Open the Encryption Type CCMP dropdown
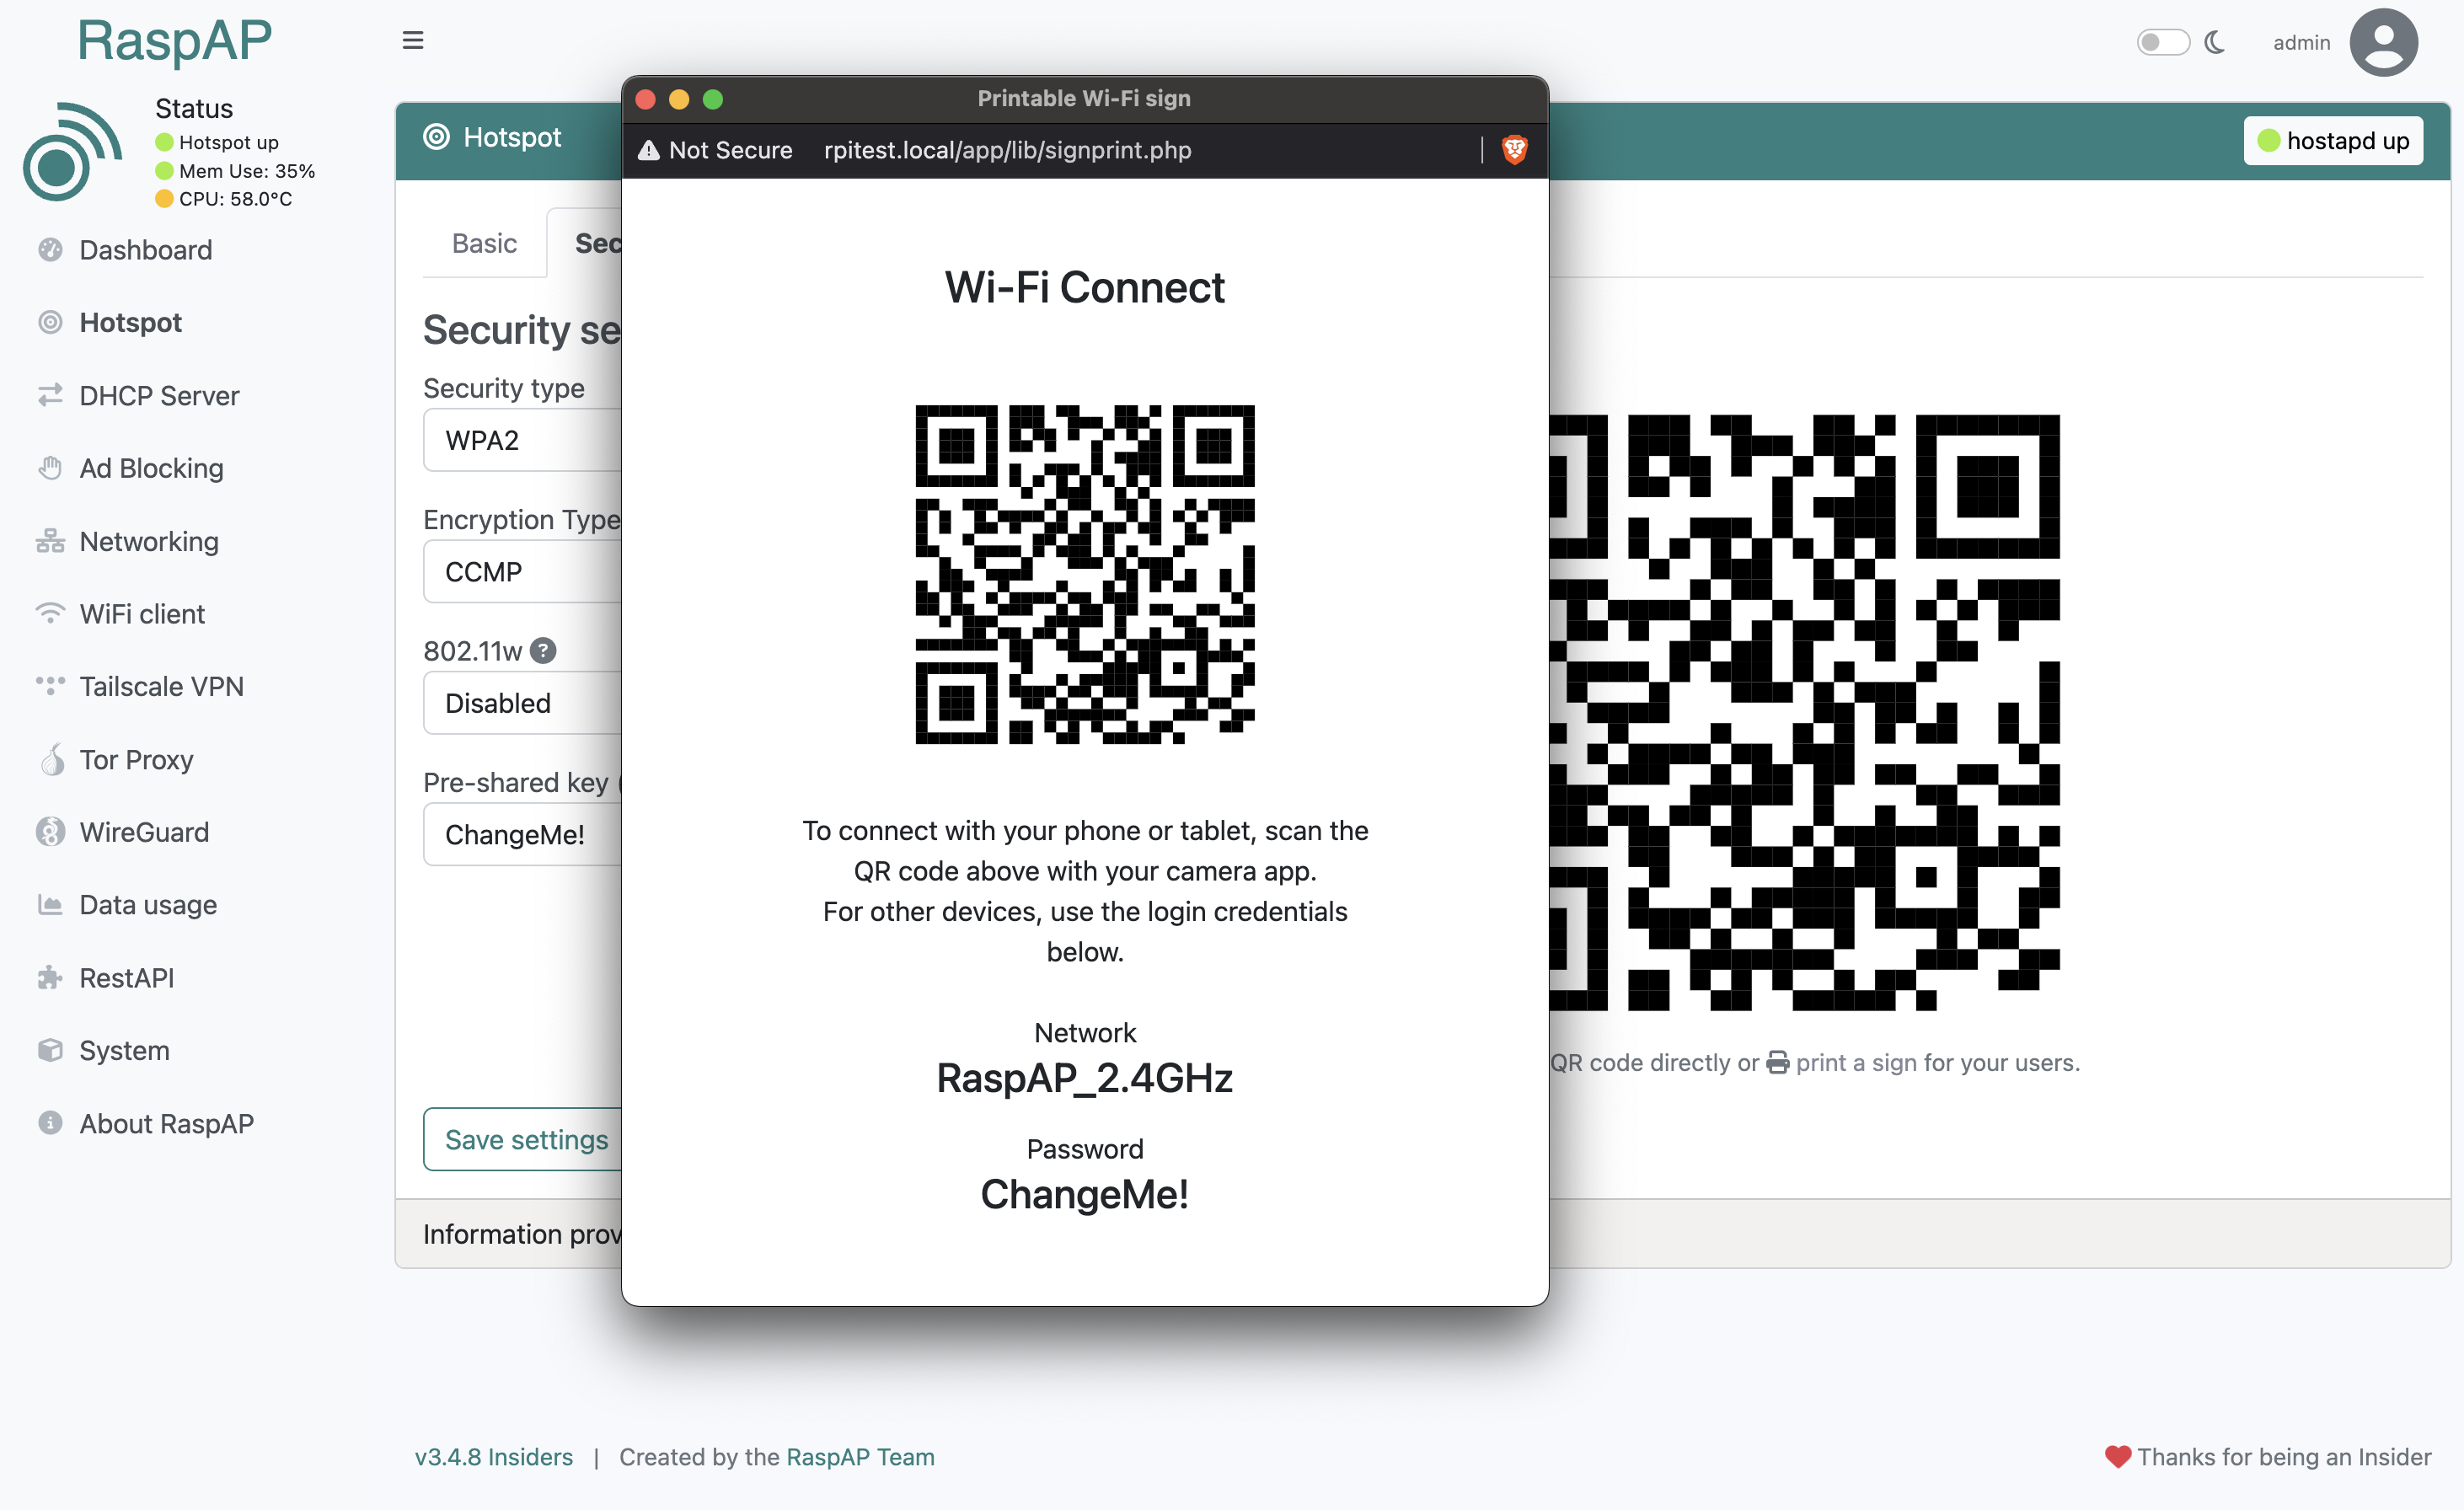Screen dimensions: 2464x1510 pos(522,572)
